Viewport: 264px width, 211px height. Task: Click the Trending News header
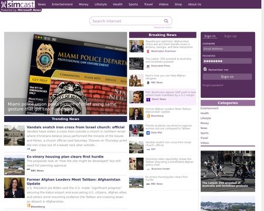66,119
